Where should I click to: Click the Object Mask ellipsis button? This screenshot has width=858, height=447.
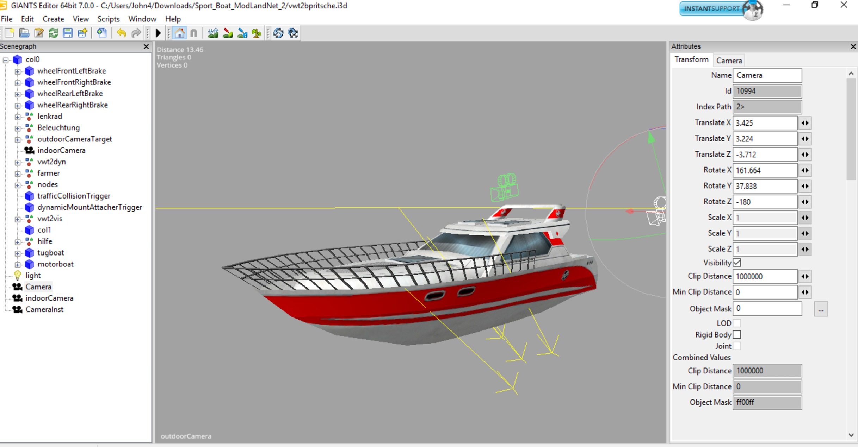[821, 309]
